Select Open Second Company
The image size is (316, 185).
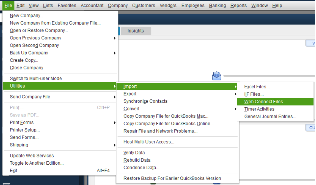(60, 45)
